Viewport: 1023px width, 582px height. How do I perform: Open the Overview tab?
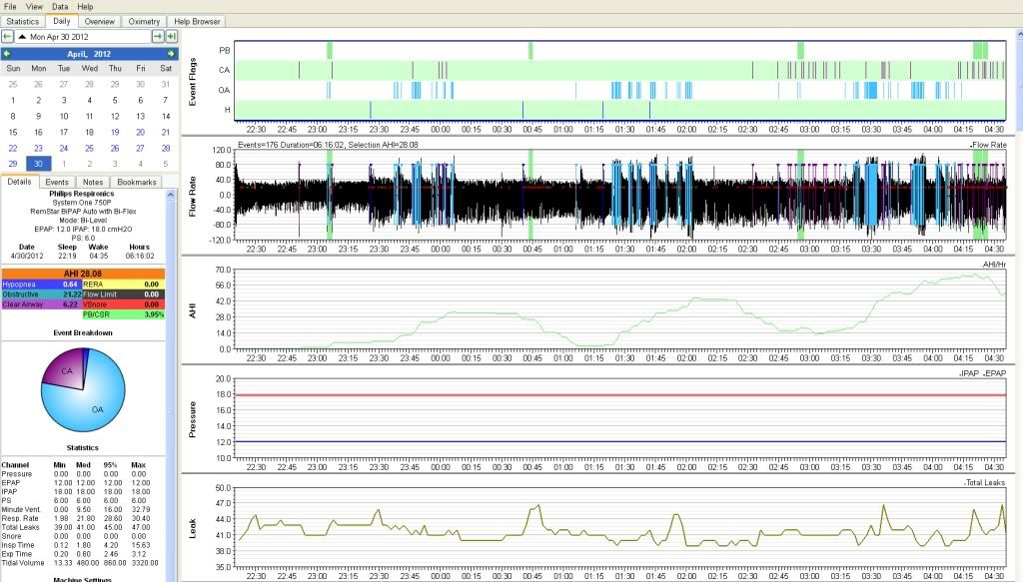point(100,22)
